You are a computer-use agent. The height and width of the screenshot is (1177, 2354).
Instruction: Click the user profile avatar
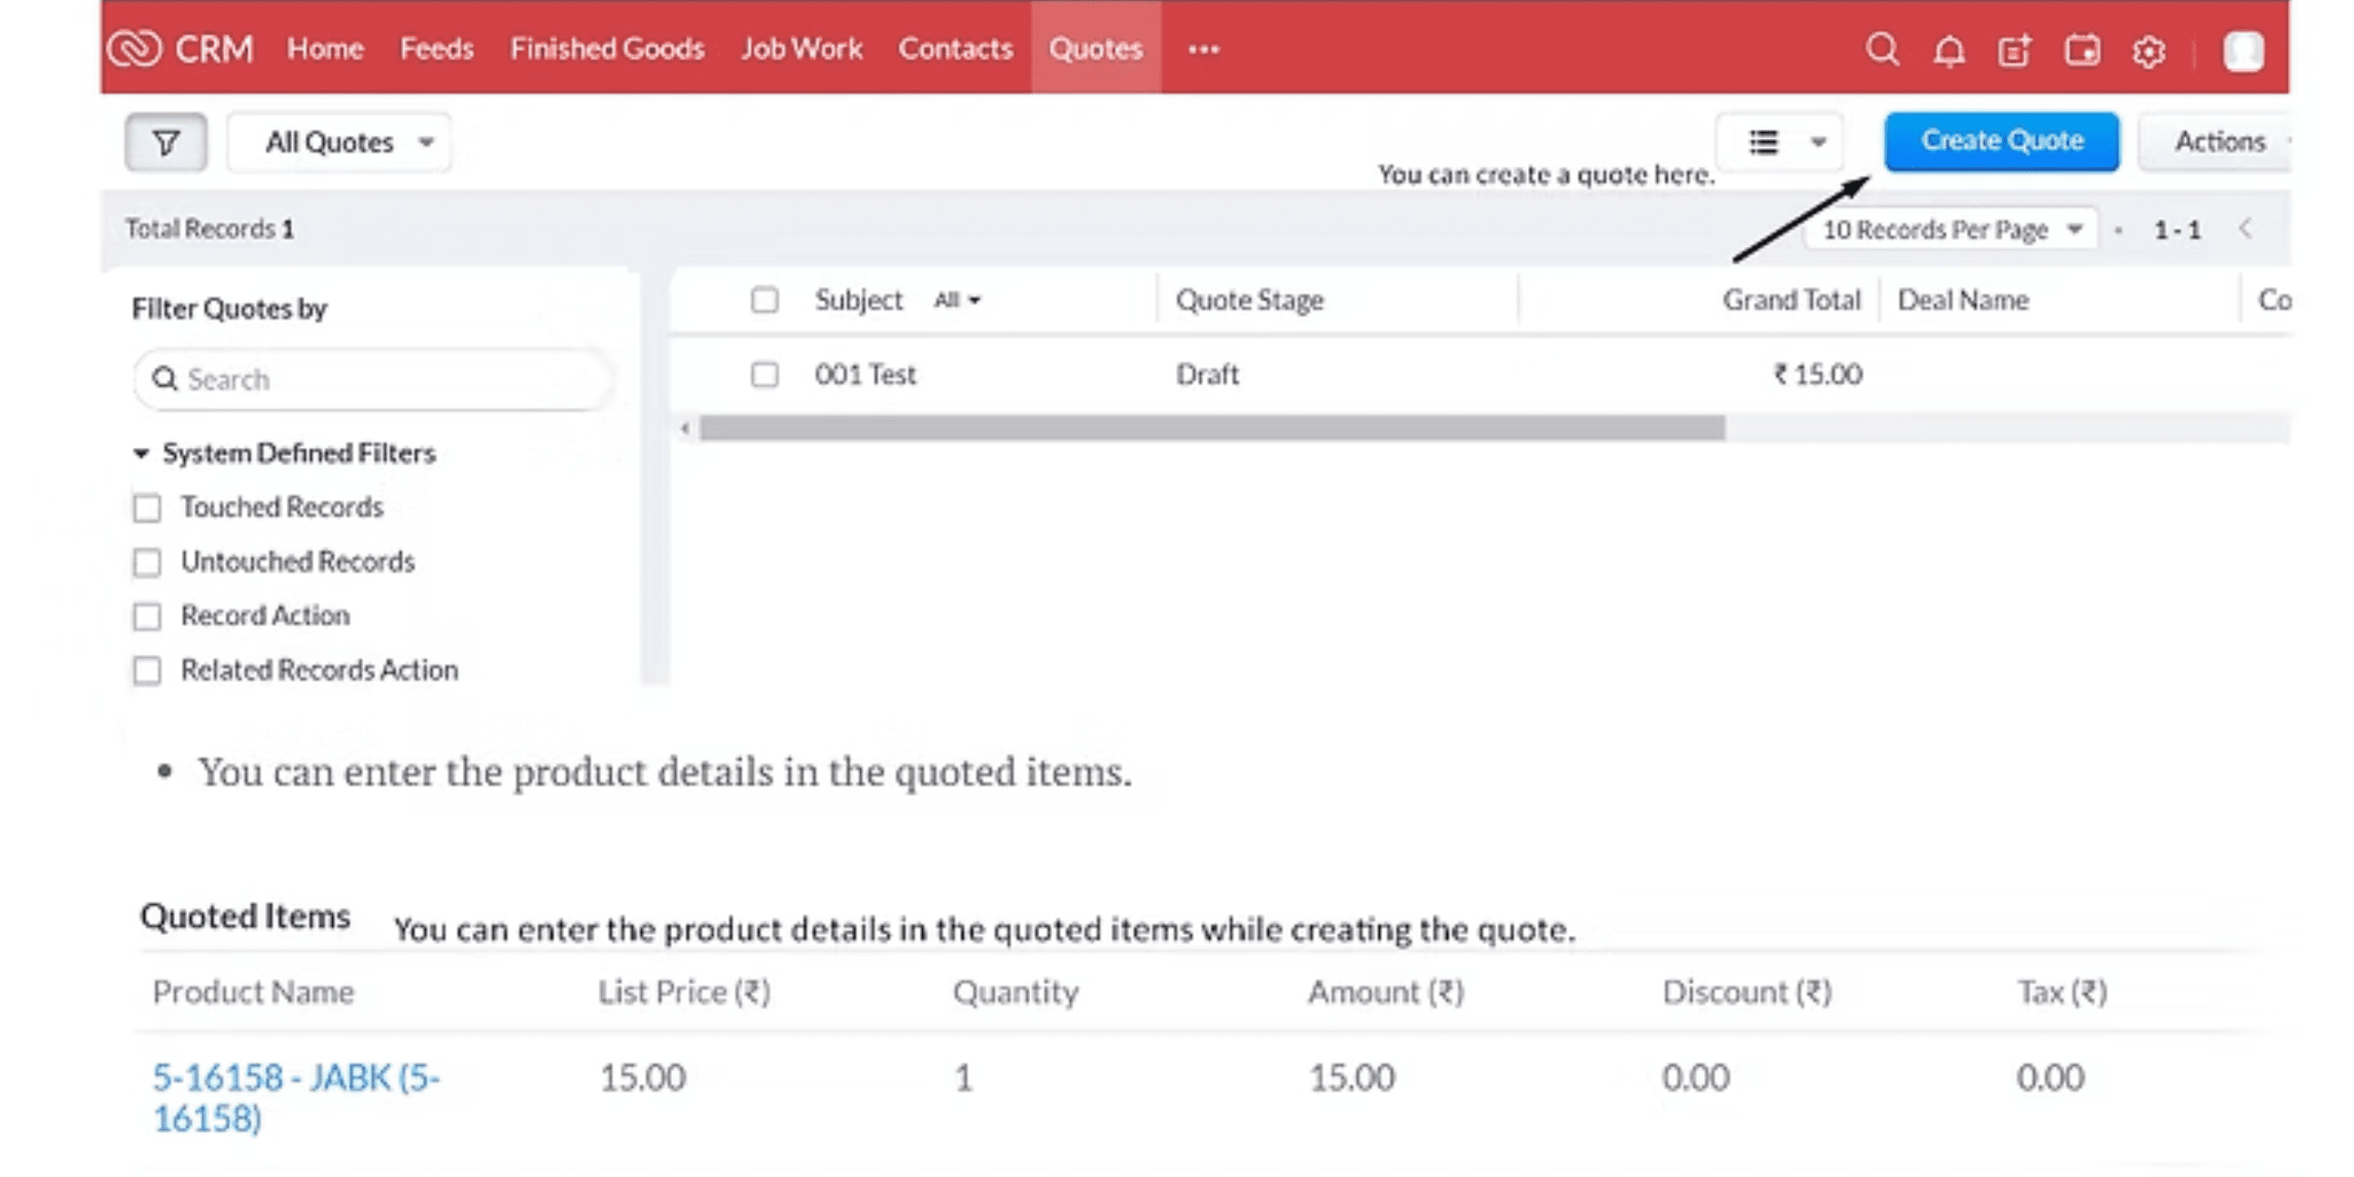[2244, 50]
